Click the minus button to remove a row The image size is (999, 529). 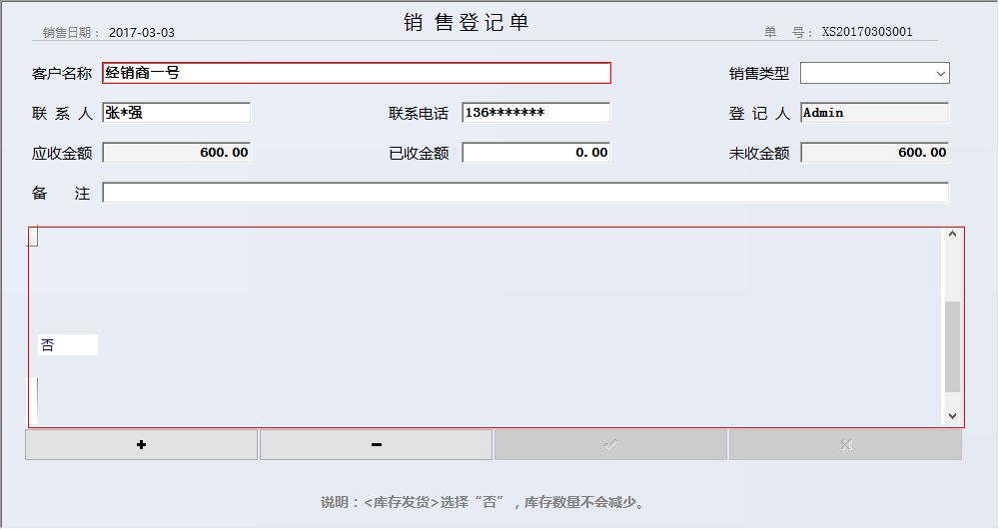(x=376, y=445)
